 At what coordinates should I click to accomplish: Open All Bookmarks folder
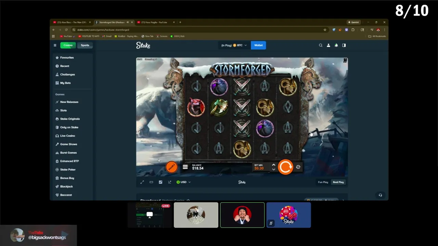coord(377,36)
